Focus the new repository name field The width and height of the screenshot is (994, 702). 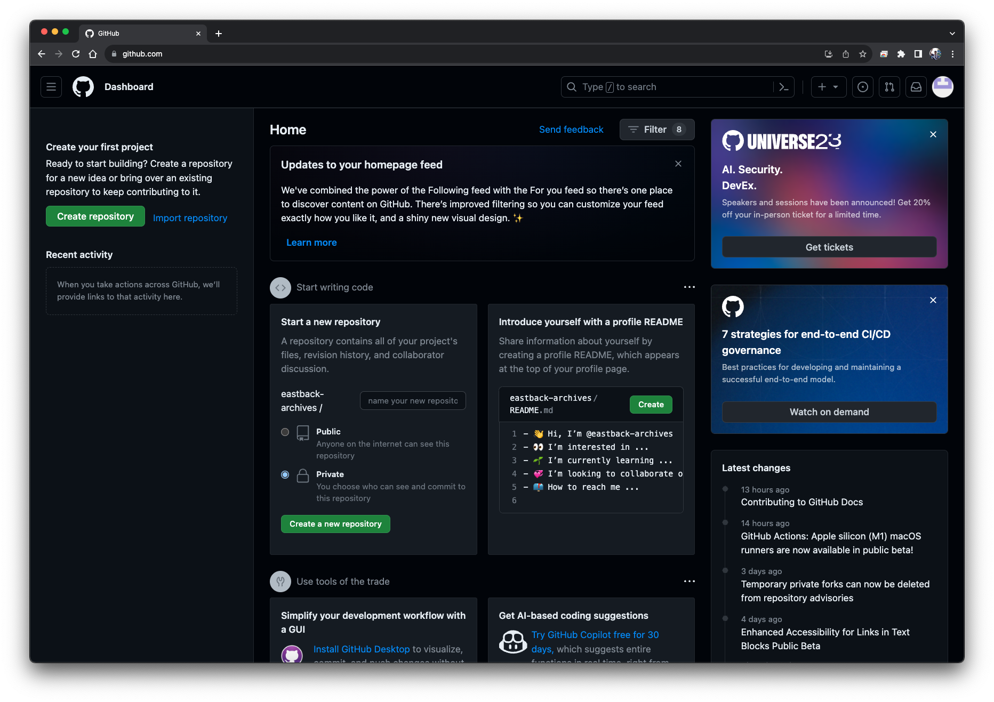click(x=413, y=401)
